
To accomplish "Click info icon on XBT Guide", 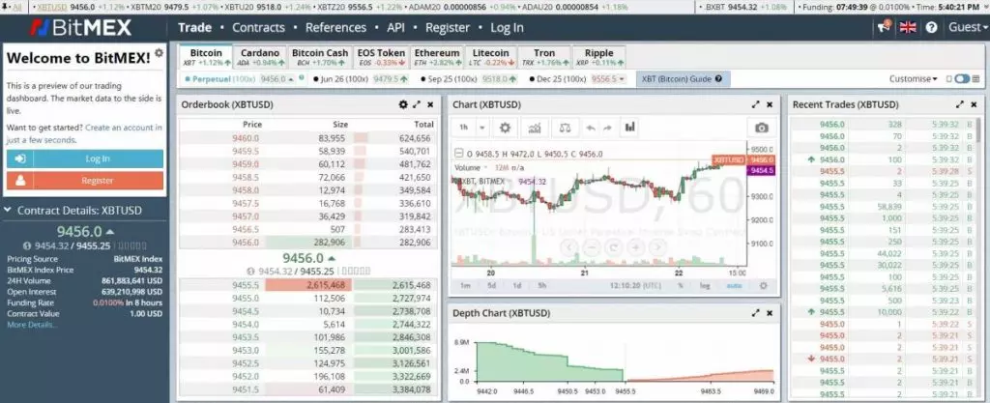I will coord(718,79).
